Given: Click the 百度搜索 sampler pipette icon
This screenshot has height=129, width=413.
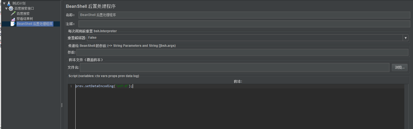Looking at the screenshot, I should (13, 14).
